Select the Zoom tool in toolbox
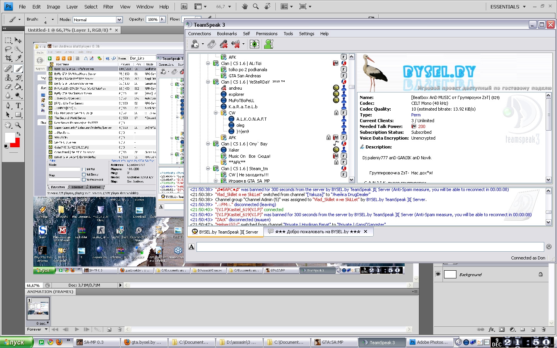Screen dimensions: 557x348 click(x=18, y=125)
